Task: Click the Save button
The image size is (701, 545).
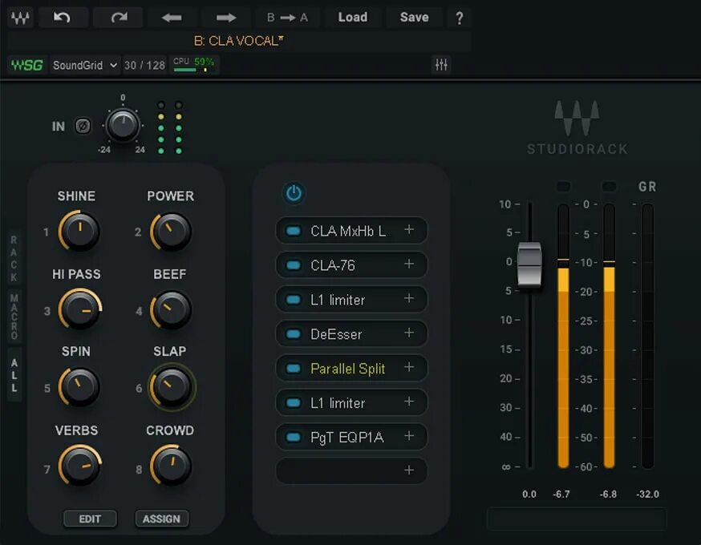Action: click(x=415, y=18)
